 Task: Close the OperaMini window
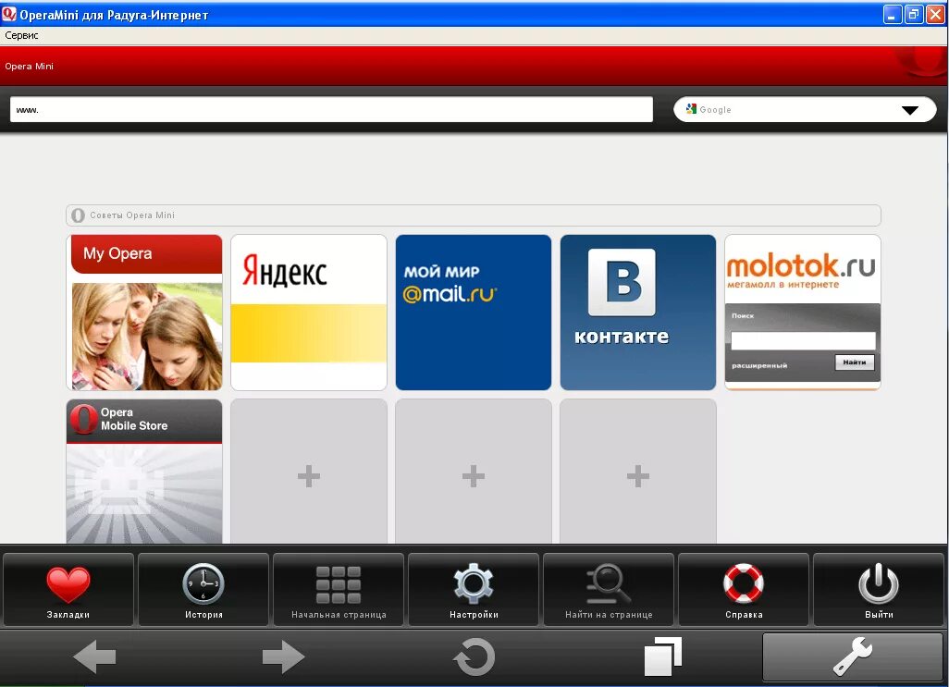934,14
